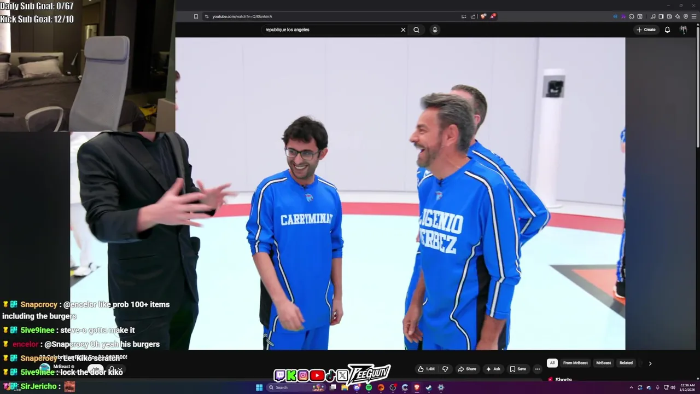
Task: Open the Settings gear taskbar icon
Action: 441,387
